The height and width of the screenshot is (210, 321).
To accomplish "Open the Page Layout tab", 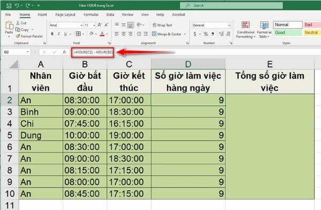I will (x=65, y=15).
